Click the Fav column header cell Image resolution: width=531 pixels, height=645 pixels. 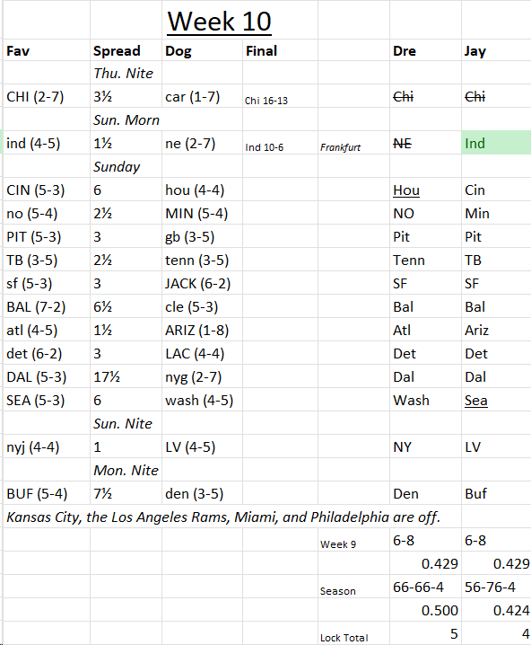[x=47, y=50]
